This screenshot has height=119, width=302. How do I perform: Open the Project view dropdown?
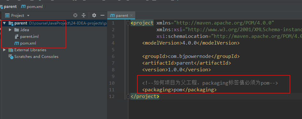click(28, 16)
